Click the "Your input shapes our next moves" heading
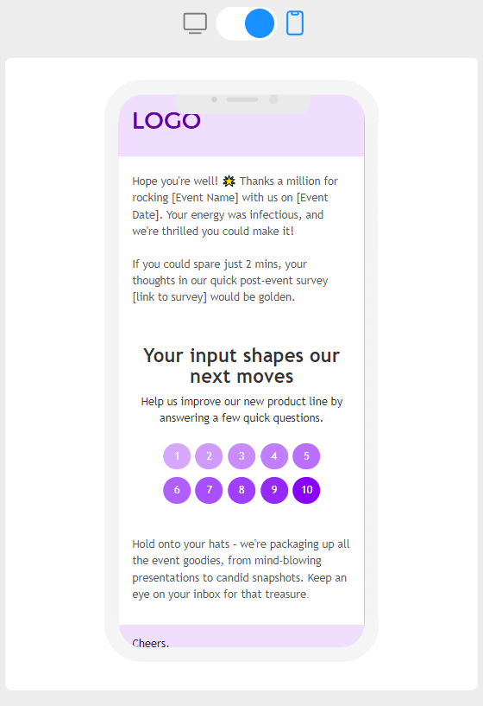Image resolution: width=483 pixels, height=706 pixels. (x=241, y=366)
